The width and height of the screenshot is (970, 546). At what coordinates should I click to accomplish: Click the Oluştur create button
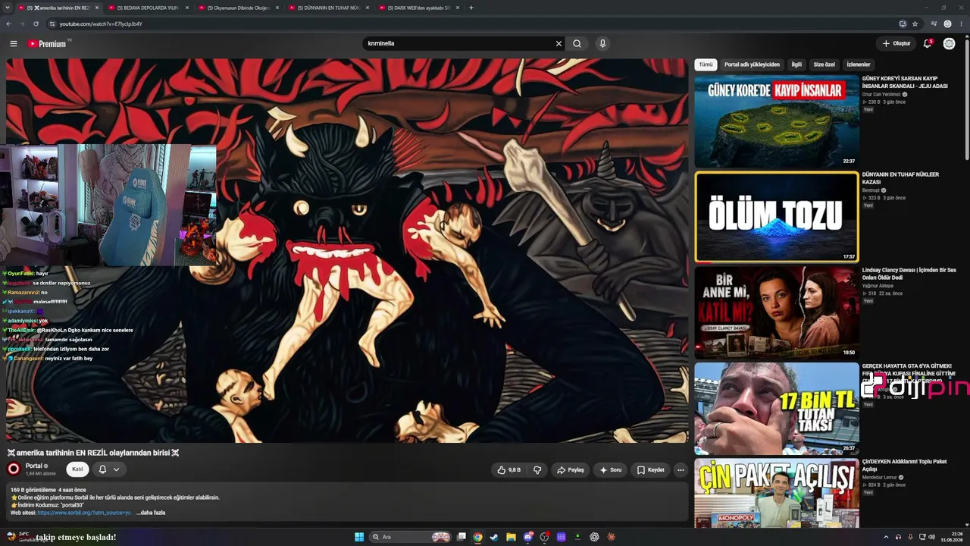tap(896, 43)
